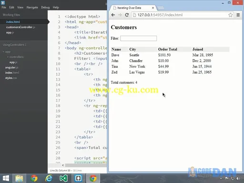Image resolution: width=244 pixels, height=183 pixels.
Task: Open app.js in Working Files
Action: click(x=10, y=32)
